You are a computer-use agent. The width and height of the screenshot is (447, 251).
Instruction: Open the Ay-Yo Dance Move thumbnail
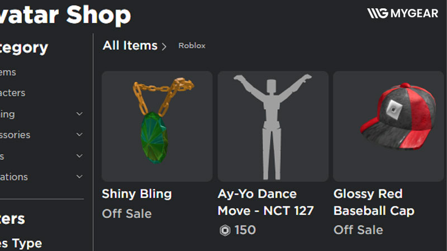[x=273, y=126]
